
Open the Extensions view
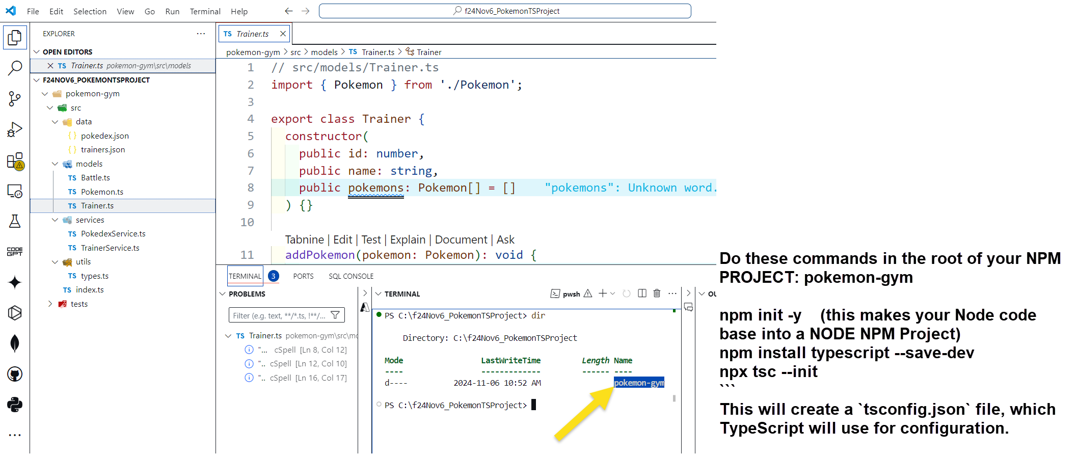tap(15, 161)
